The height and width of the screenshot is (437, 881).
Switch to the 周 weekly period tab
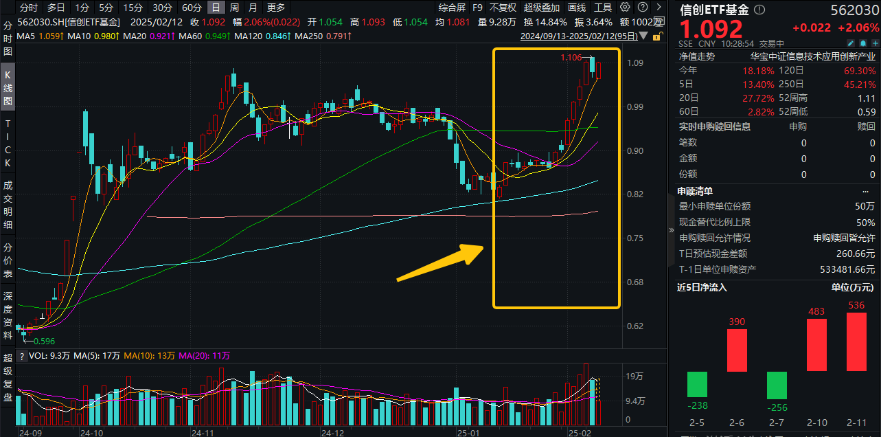(x=235, y=8)
